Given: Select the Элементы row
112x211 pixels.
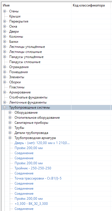Looking at the screenshot, I should [x=17, y=77].
